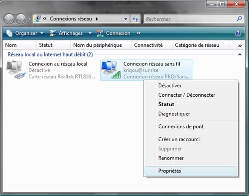This screenshot has width=249, height=196.
Task: Open Propriétés from the context menu
Action: (x=191, y=171)
